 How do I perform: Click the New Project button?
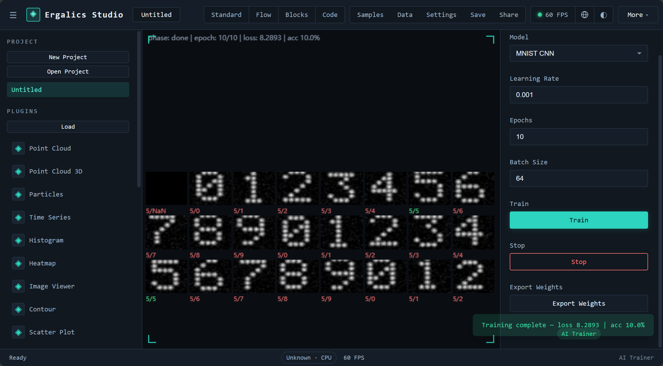tap(68, 57)
